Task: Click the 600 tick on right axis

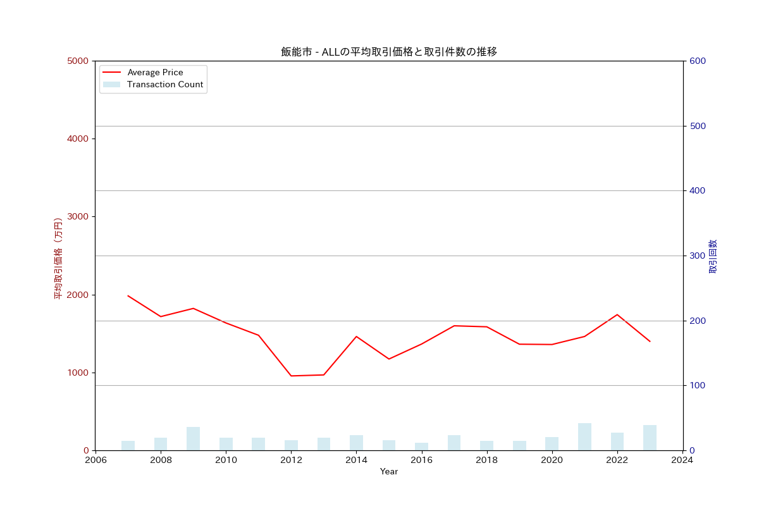Action: coord(698,61)
